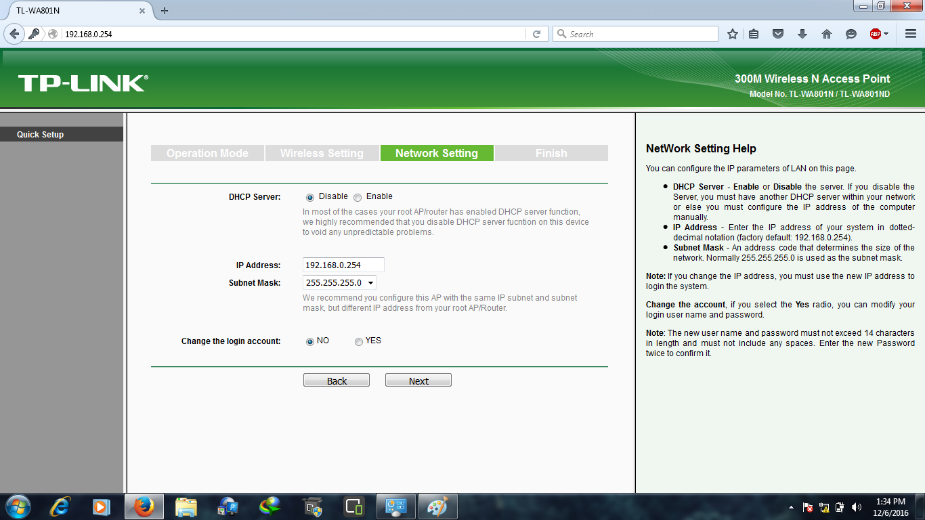
Task: Click inside the IP Address field
Action: [x=342, y=265]
